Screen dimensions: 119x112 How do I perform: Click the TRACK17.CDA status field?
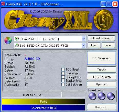click(x=32, y=95)
